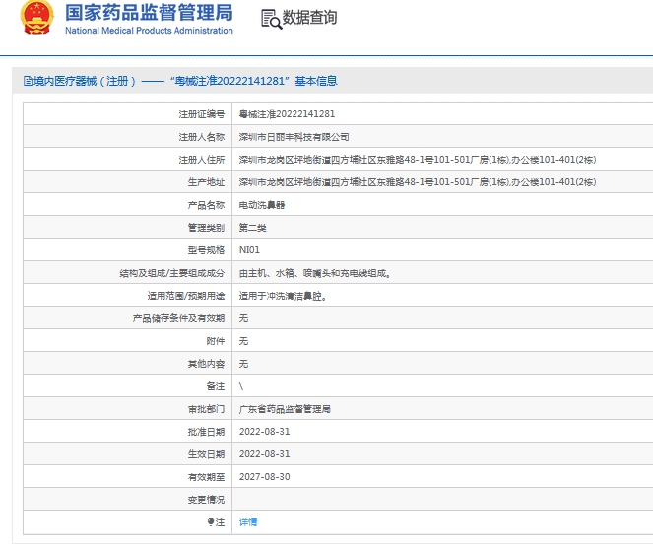Click 无 value in 产品储存条件及有效期 row
Screen dimensions: 653x553
click(243, 318)
